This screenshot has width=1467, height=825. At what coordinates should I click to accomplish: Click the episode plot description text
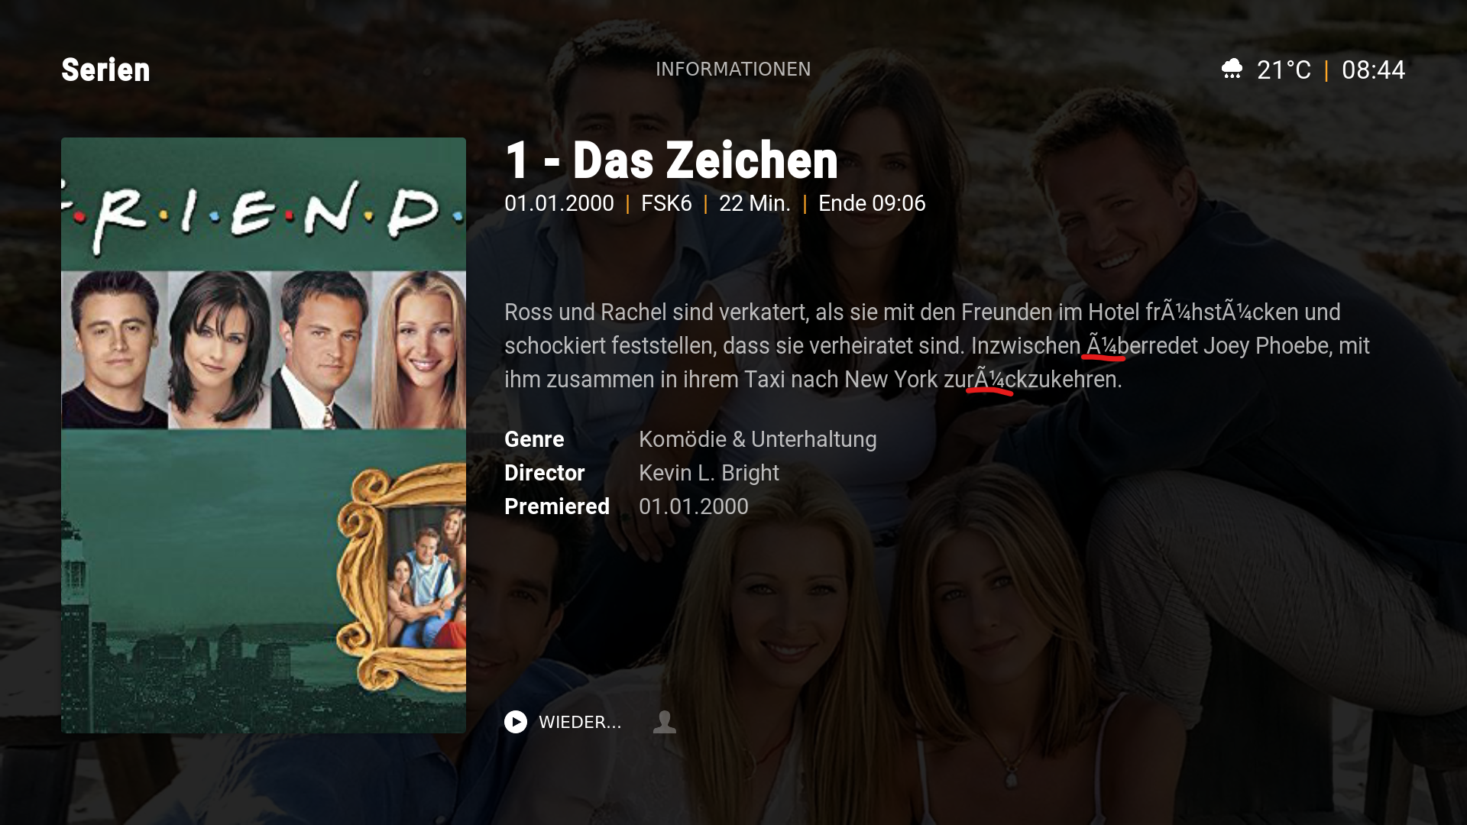click(x=937, y=346)
